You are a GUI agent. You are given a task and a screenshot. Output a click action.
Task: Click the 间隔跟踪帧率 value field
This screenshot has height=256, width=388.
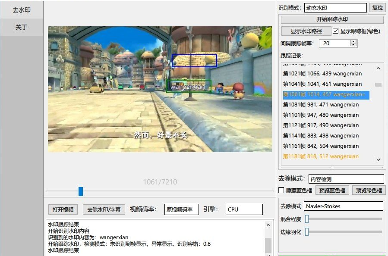[x=335, y=44]
